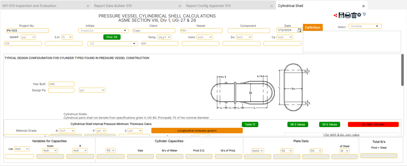Open the MAWP psi unit dropdown
Screen dimensions: 407x166
point(28,37)
